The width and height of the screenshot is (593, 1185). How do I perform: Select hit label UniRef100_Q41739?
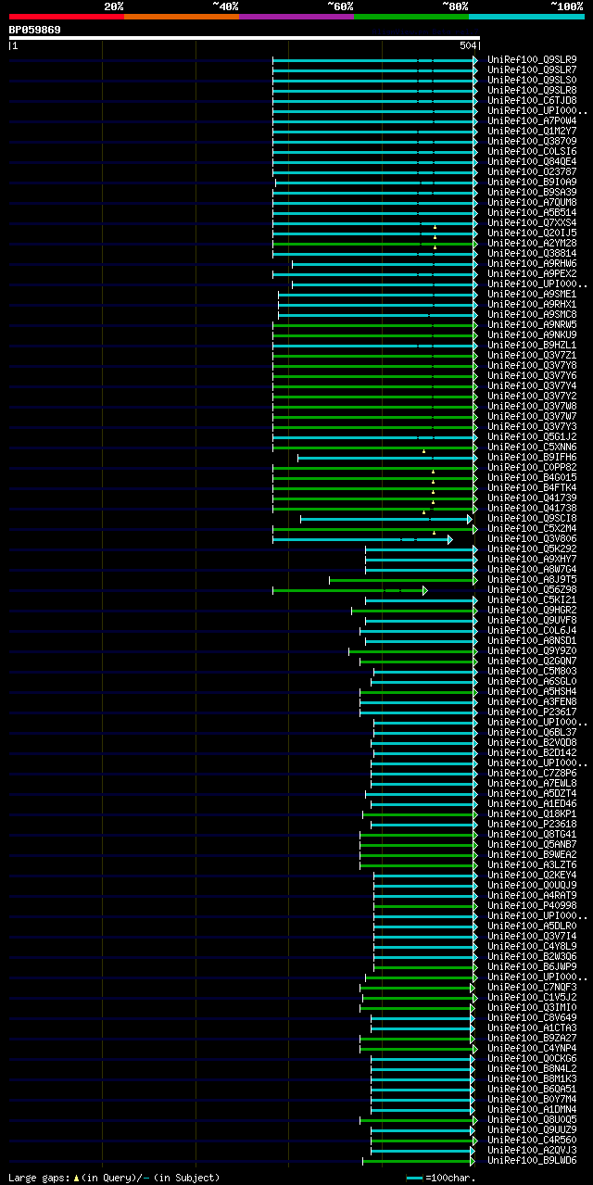coord(532,498)
